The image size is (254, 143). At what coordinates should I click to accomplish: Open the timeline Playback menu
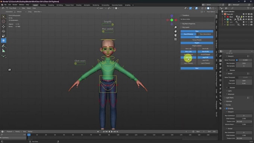(x=10, y=132)
